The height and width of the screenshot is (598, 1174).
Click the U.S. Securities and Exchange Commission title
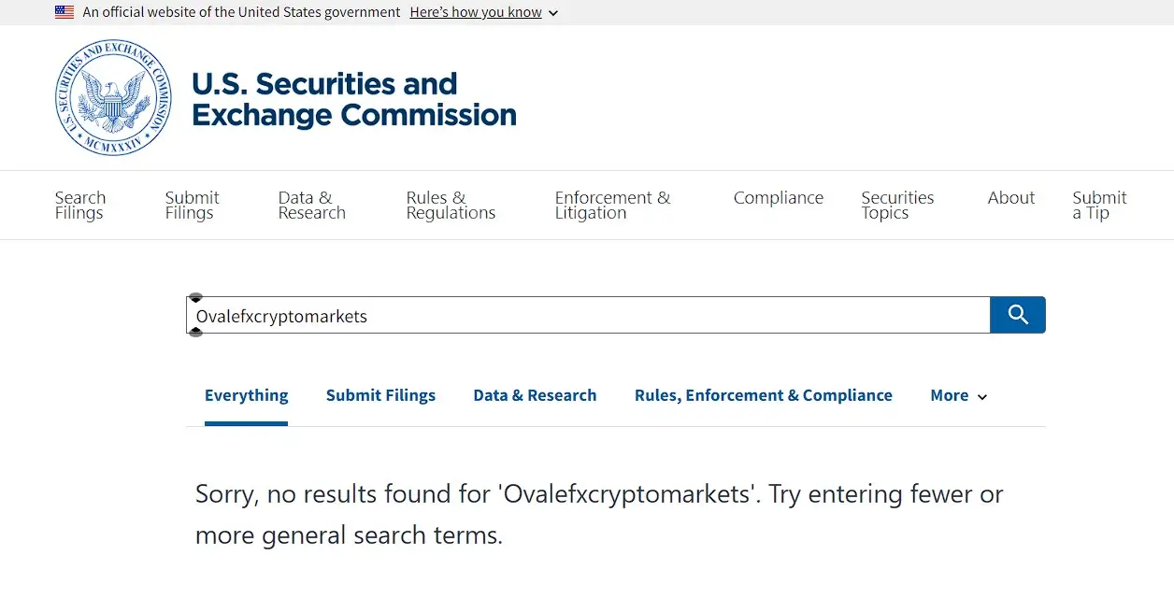click(x=353, y=99)
